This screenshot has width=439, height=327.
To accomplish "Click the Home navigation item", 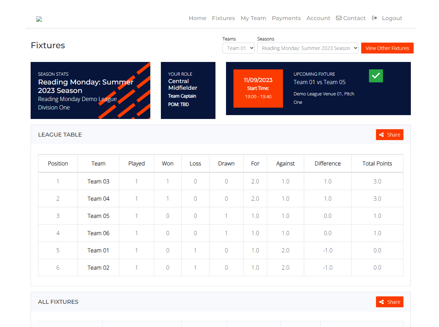I will 197,18.
